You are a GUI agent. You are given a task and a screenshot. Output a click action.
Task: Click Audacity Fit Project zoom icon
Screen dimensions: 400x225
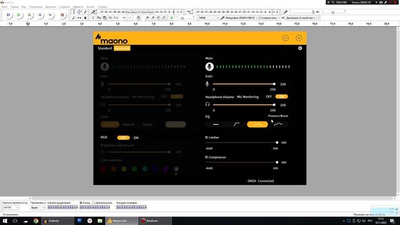(164, 18)
